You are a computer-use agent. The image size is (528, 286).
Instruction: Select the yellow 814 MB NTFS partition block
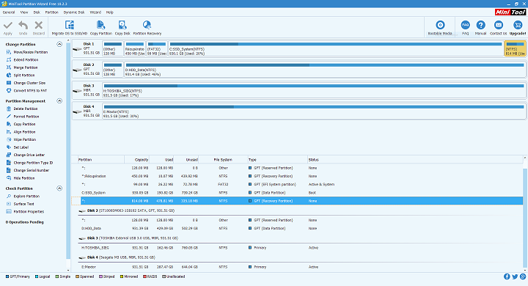click(516, 48)
